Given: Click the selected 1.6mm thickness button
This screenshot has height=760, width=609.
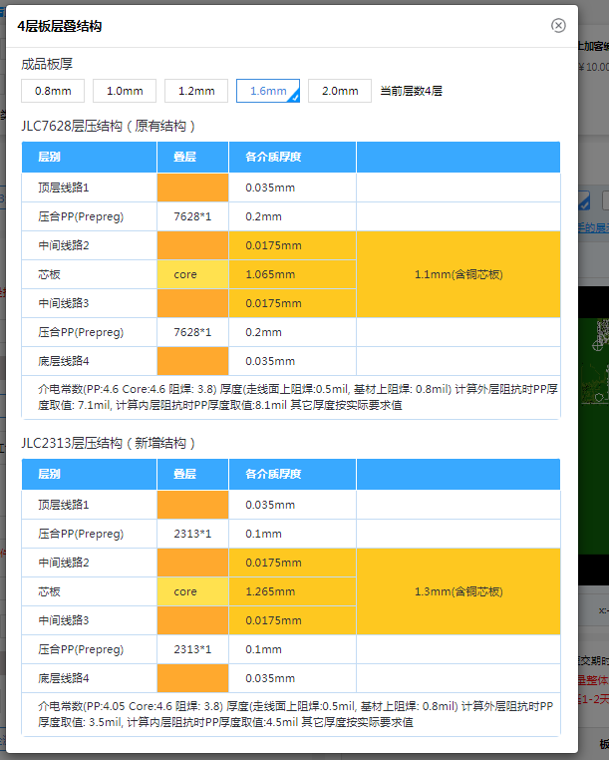Looking at the screenshot, I should click(x=267, y=91).
